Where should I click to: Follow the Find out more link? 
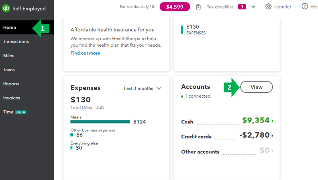pos(85,53)
